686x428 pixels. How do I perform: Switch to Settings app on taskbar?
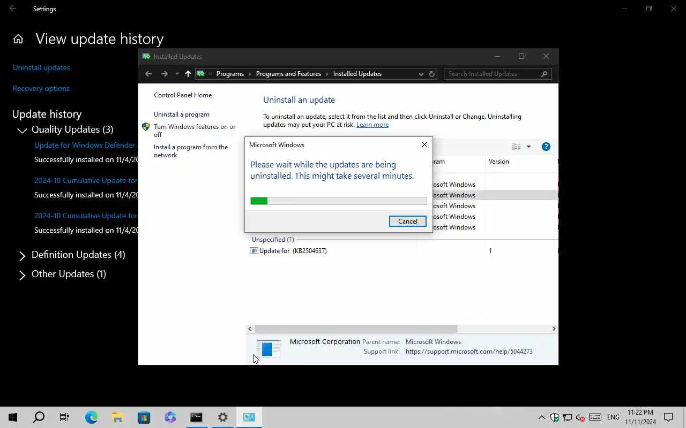tap(223, 417)
